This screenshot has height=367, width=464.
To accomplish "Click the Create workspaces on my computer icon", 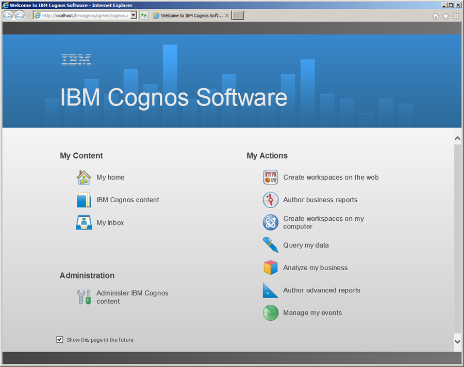I will (271, 222).
